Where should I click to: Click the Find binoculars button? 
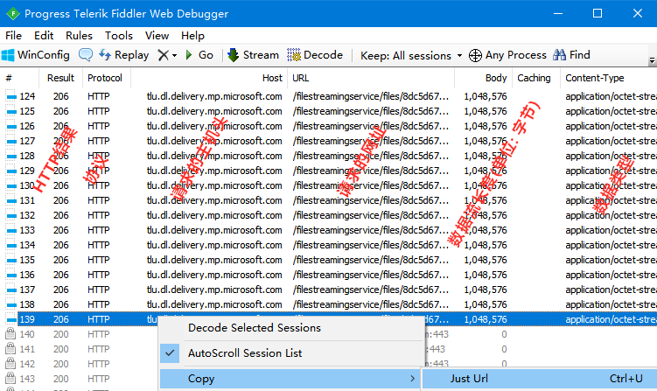(x=571, y=55)
